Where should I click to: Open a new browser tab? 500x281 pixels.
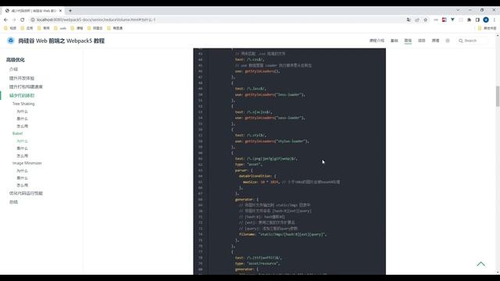70,10
